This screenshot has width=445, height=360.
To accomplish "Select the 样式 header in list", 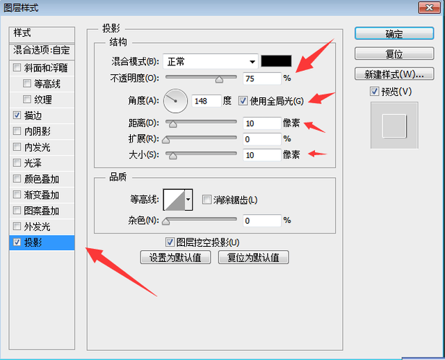I will (42, 35).
